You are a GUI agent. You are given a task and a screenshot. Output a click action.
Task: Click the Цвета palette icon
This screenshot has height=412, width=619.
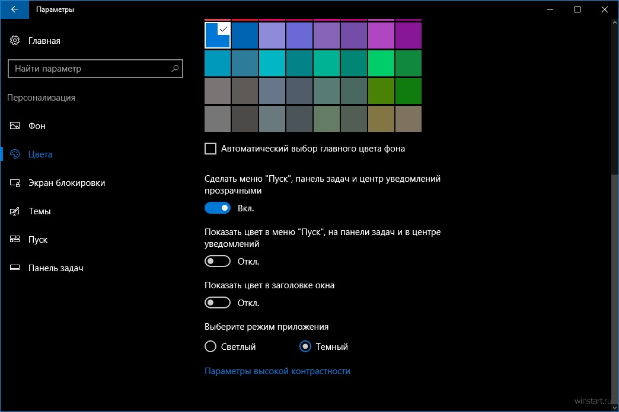pos(15,154)
